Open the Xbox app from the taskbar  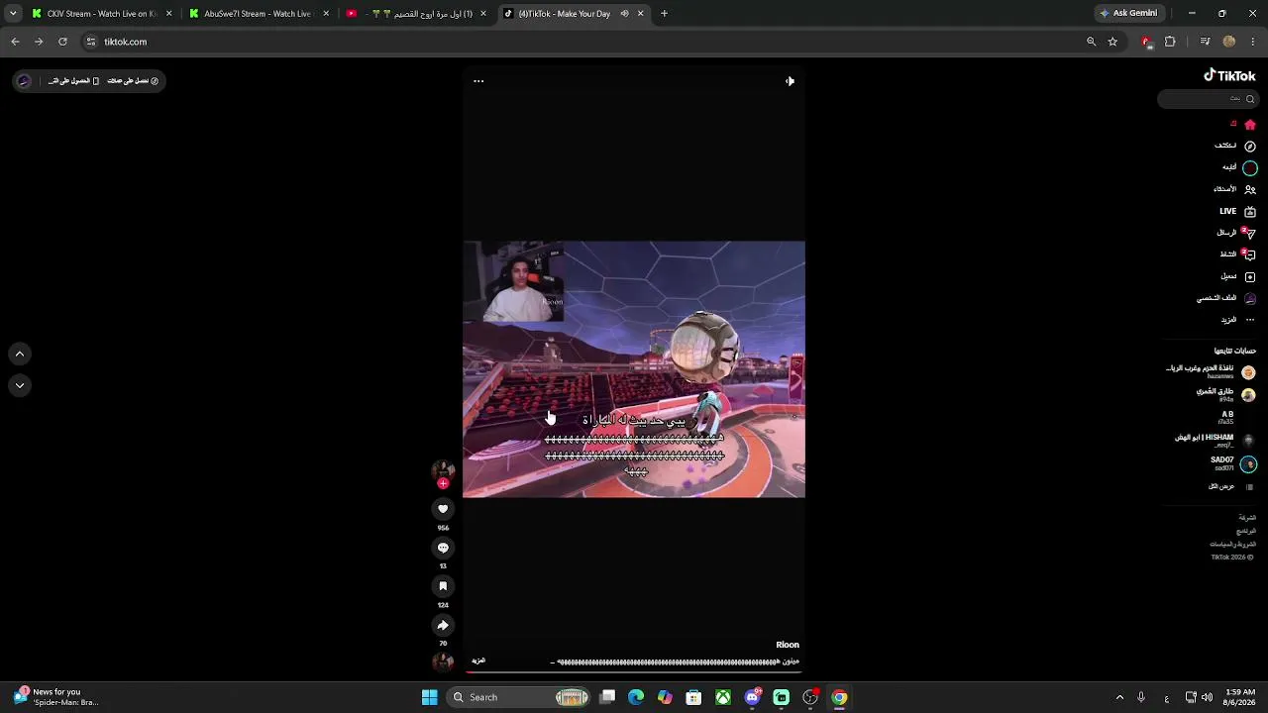(723, 697)
